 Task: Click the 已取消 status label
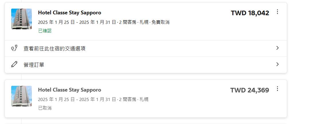click(x=45, y=108)
